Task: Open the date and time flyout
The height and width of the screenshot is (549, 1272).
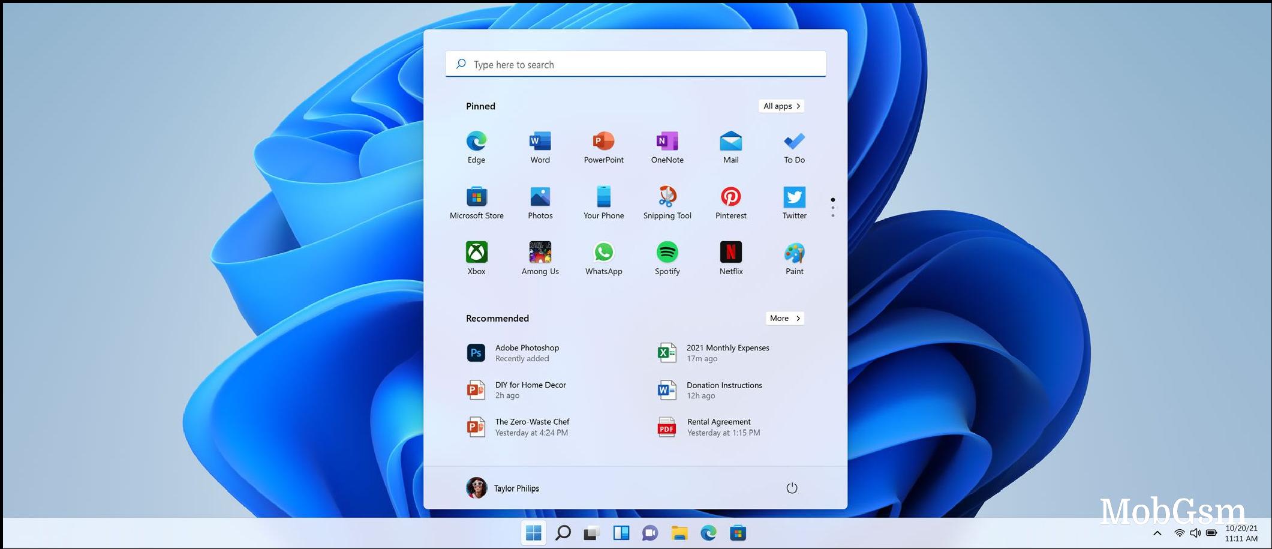Action: point(1241,533)
